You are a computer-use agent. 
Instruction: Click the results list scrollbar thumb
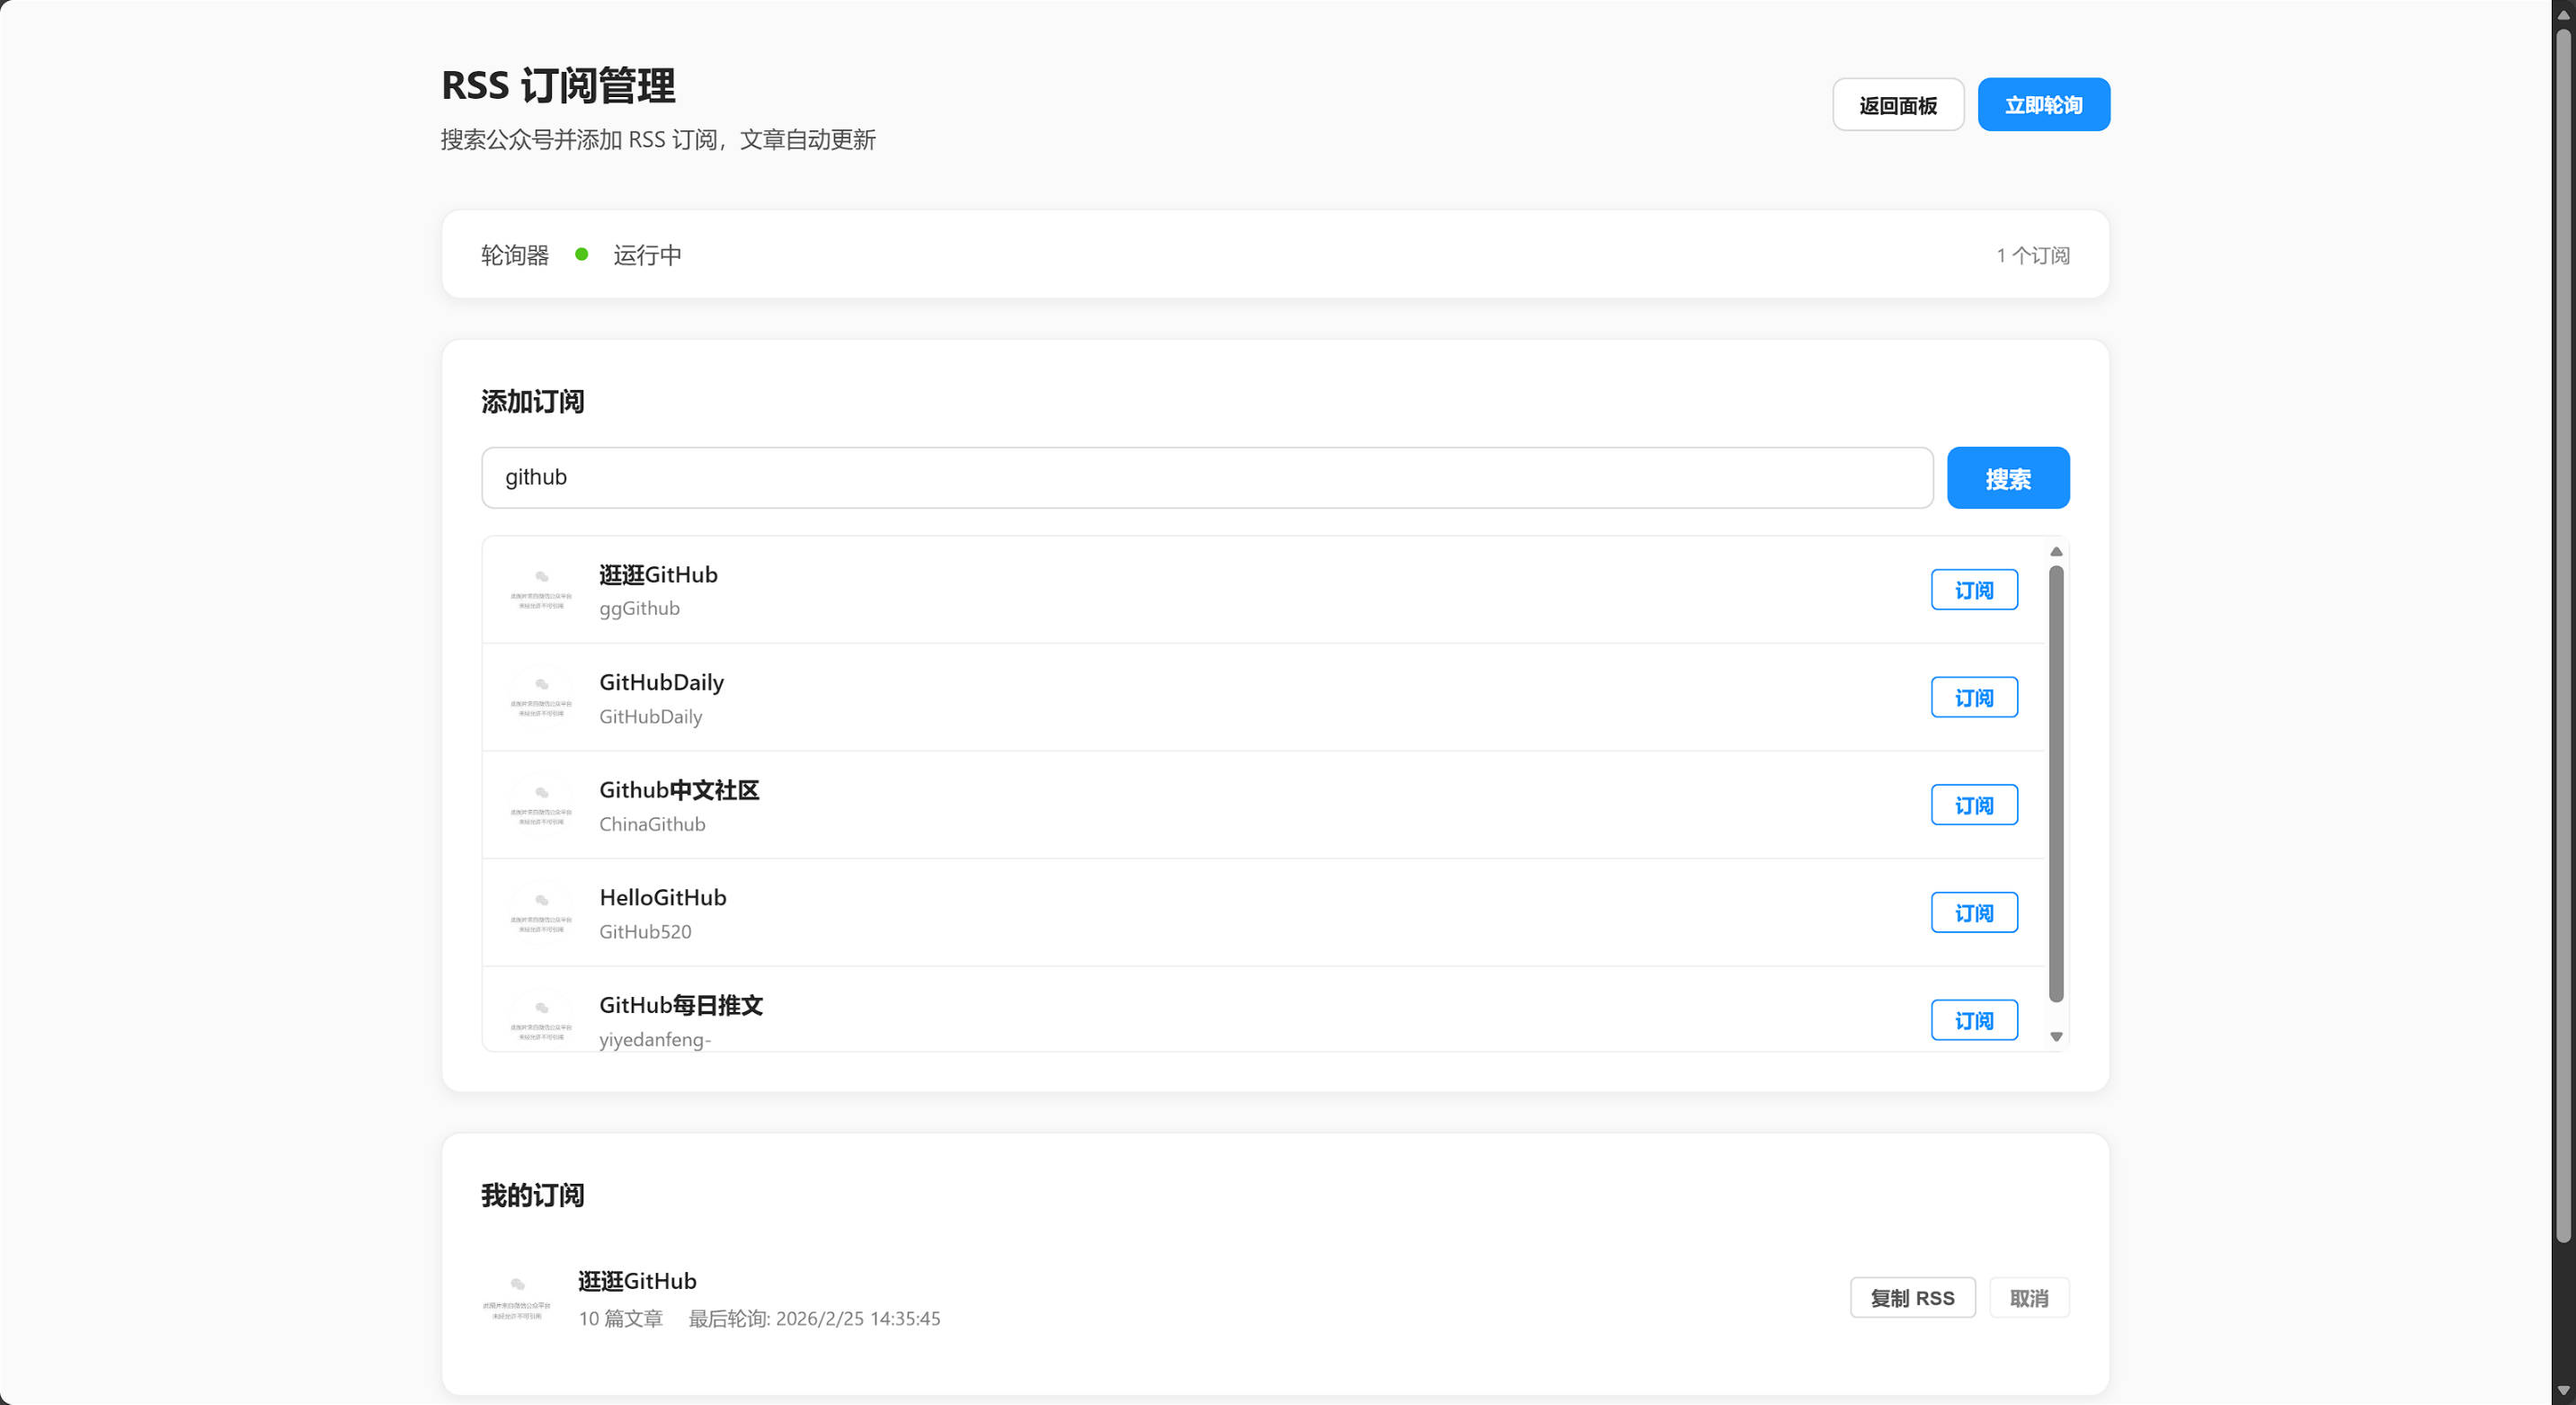pyautogui.click(x=2056, y=790)
